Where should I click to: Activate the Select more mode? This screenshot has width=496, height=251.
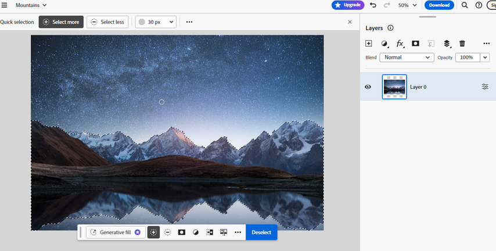click(x=61, y=22)
